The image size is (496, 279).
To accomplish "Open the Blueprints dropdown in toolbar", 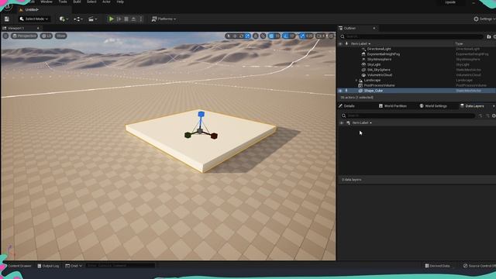I will [x=78, y=19].
